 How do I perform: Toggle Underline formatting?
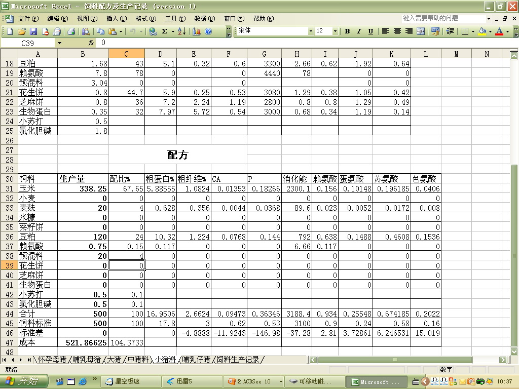click(x=370, y=31)
